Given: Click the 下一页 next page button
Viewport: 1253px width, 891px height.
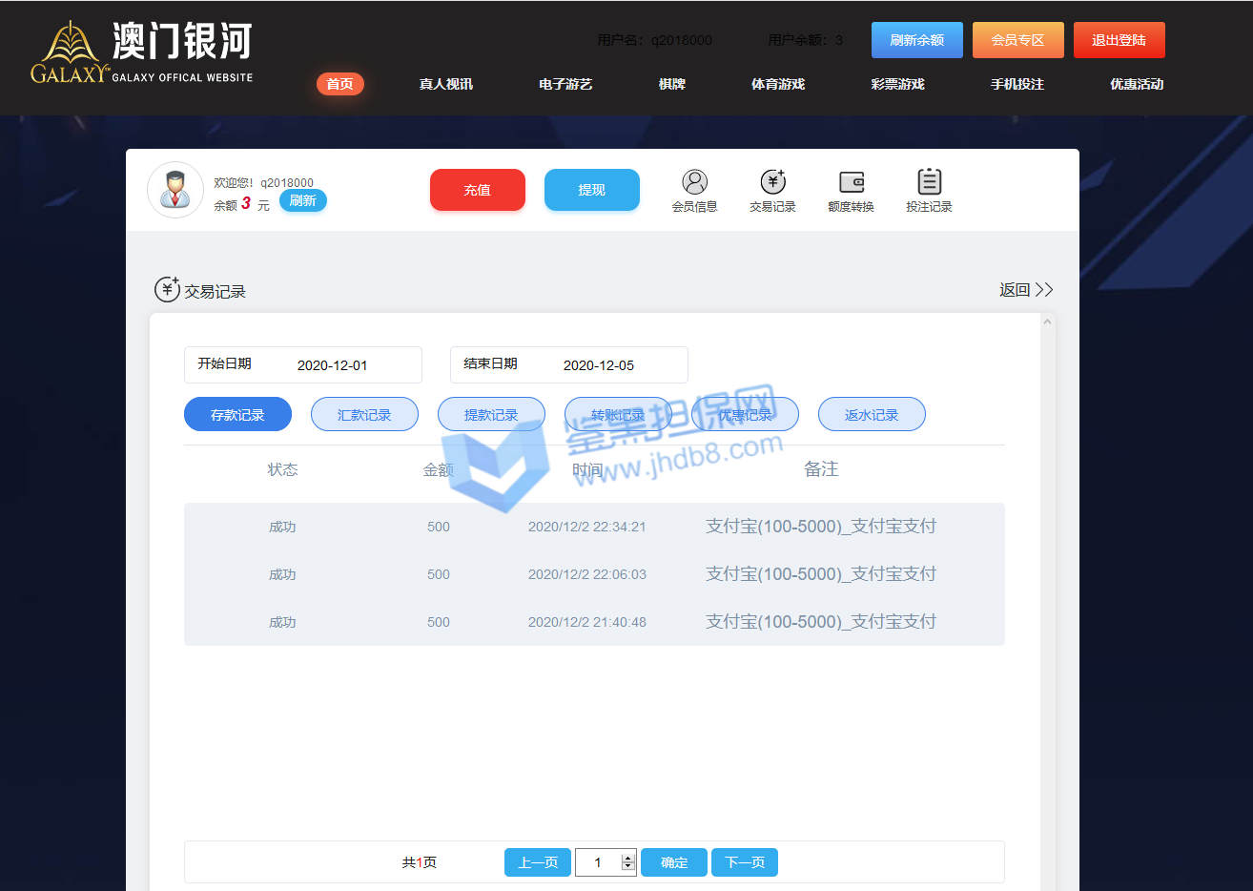Looking at the screenshot, I should (x=745, y=862).
